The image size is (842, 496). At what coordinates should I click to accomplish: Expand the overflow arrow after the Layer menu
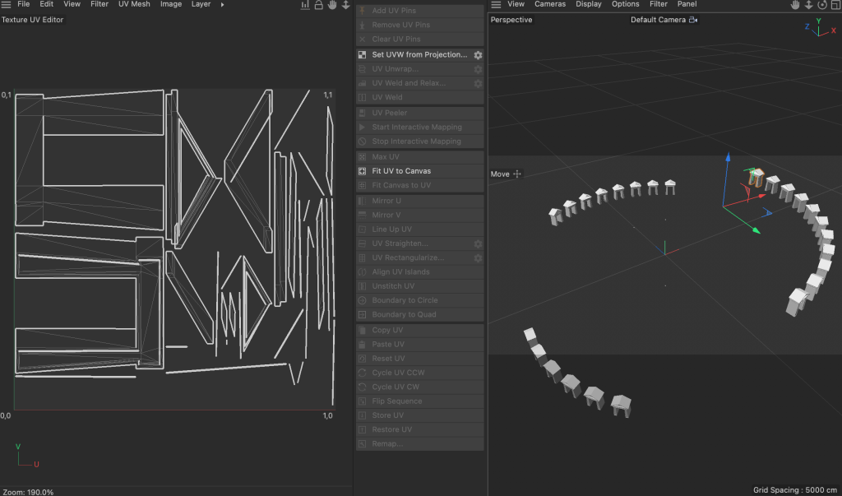coord(222,4)
